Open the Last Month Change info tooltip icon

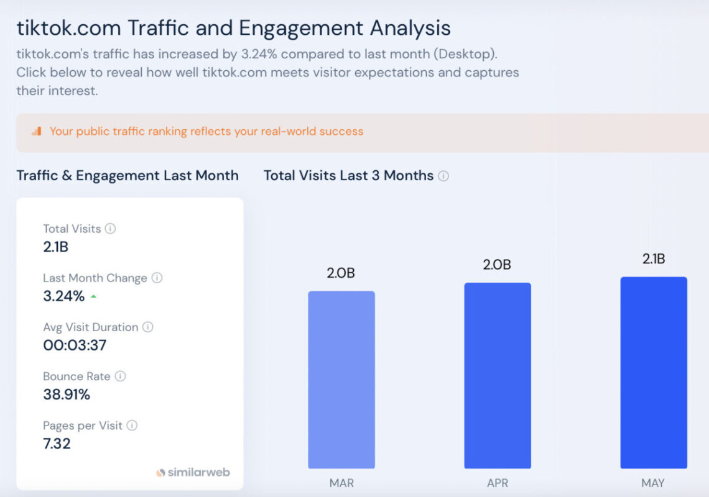[158, 278]
